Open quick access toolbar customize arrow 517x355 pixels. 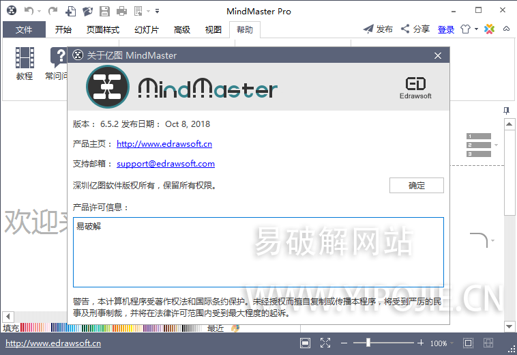click(158, 11)
